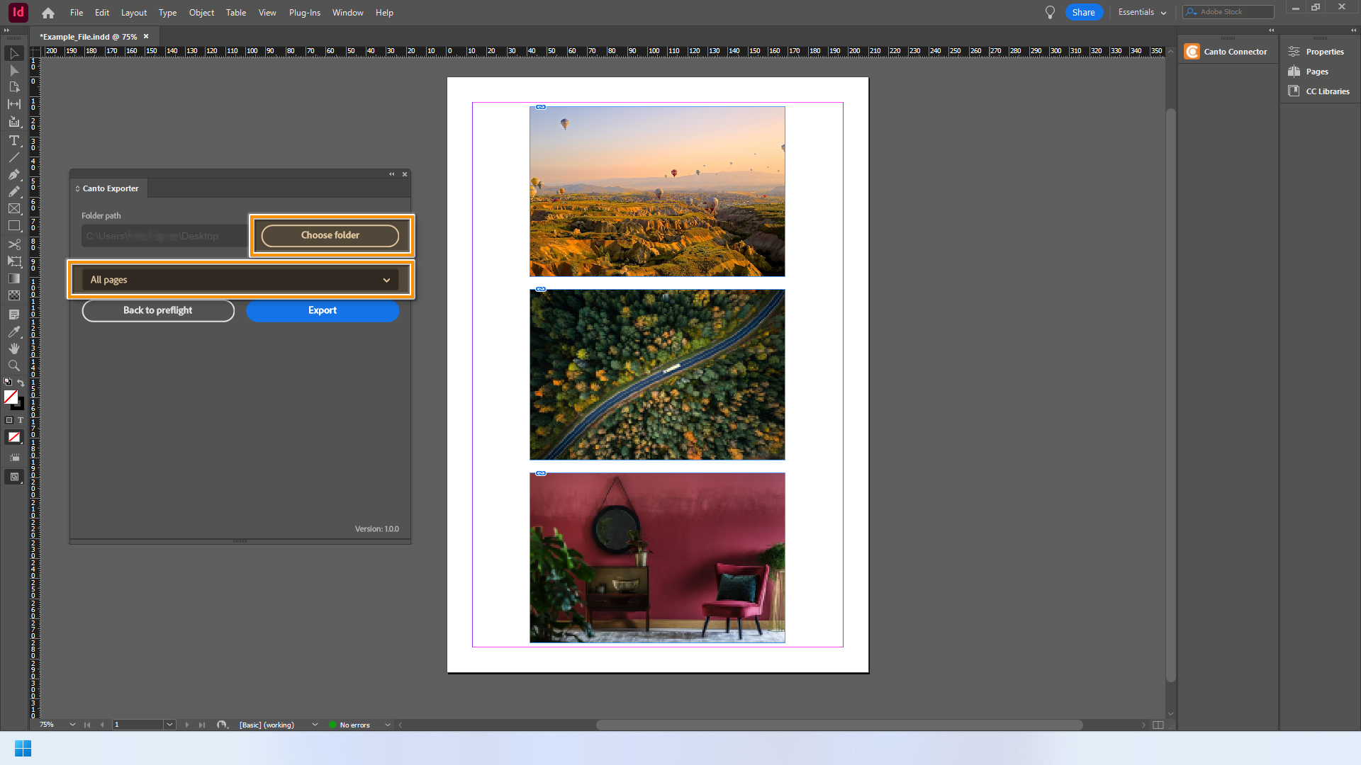Select the Eyedropper tool
This screenshot has width=1361, height=765.
(13, 331)
